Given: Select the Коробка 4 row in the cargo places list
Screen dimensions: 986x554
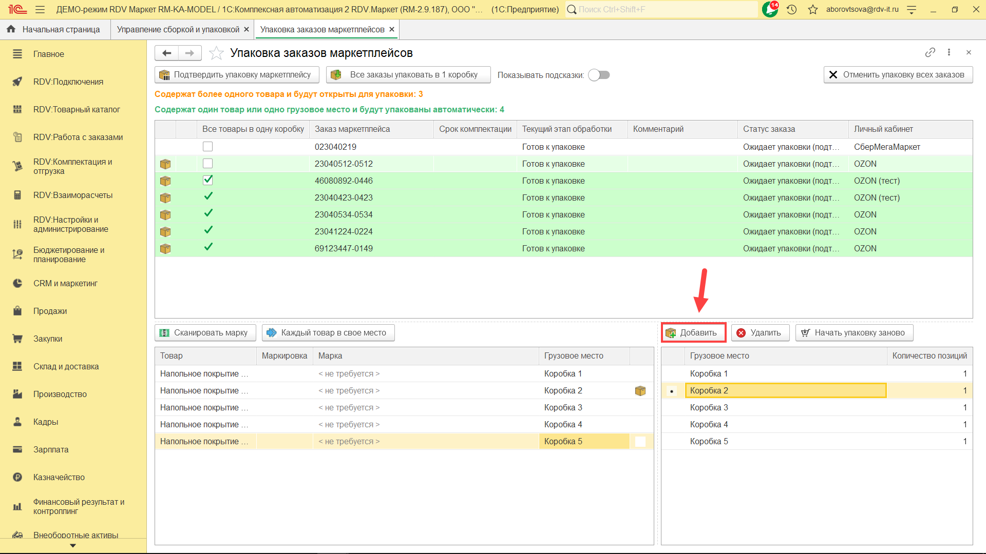Looking at the screenshot, I should tap(709, 424).
